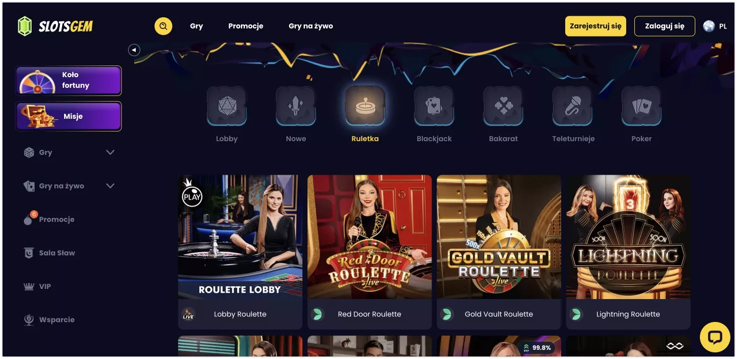Select the Ruletka category icon
The width and height of the screenshot is (737, 359).
click(365, 106)
